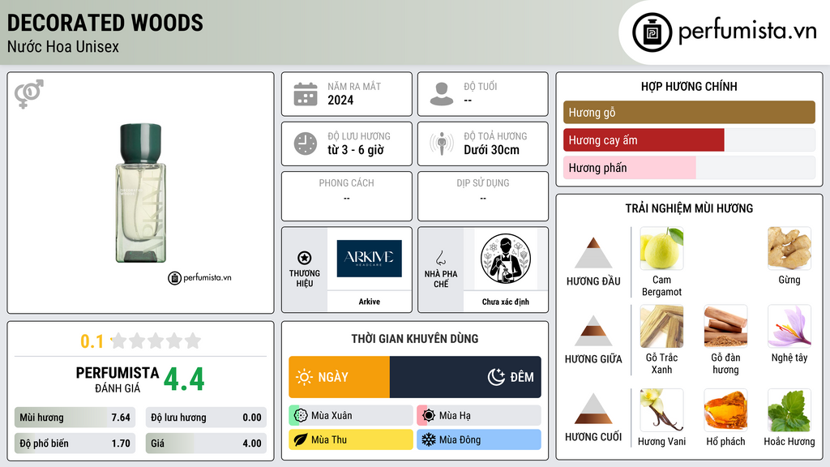Click the HỢP HƯƠNG CHÍNH heading

coord(689,86)
